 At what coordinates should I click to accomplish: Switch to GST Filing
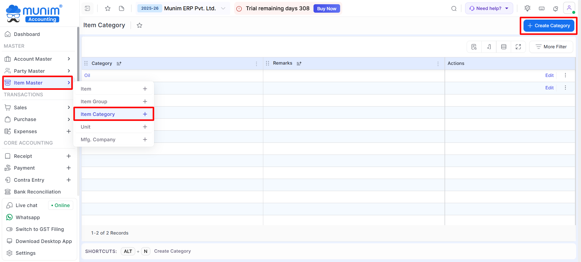click(40, 229)
